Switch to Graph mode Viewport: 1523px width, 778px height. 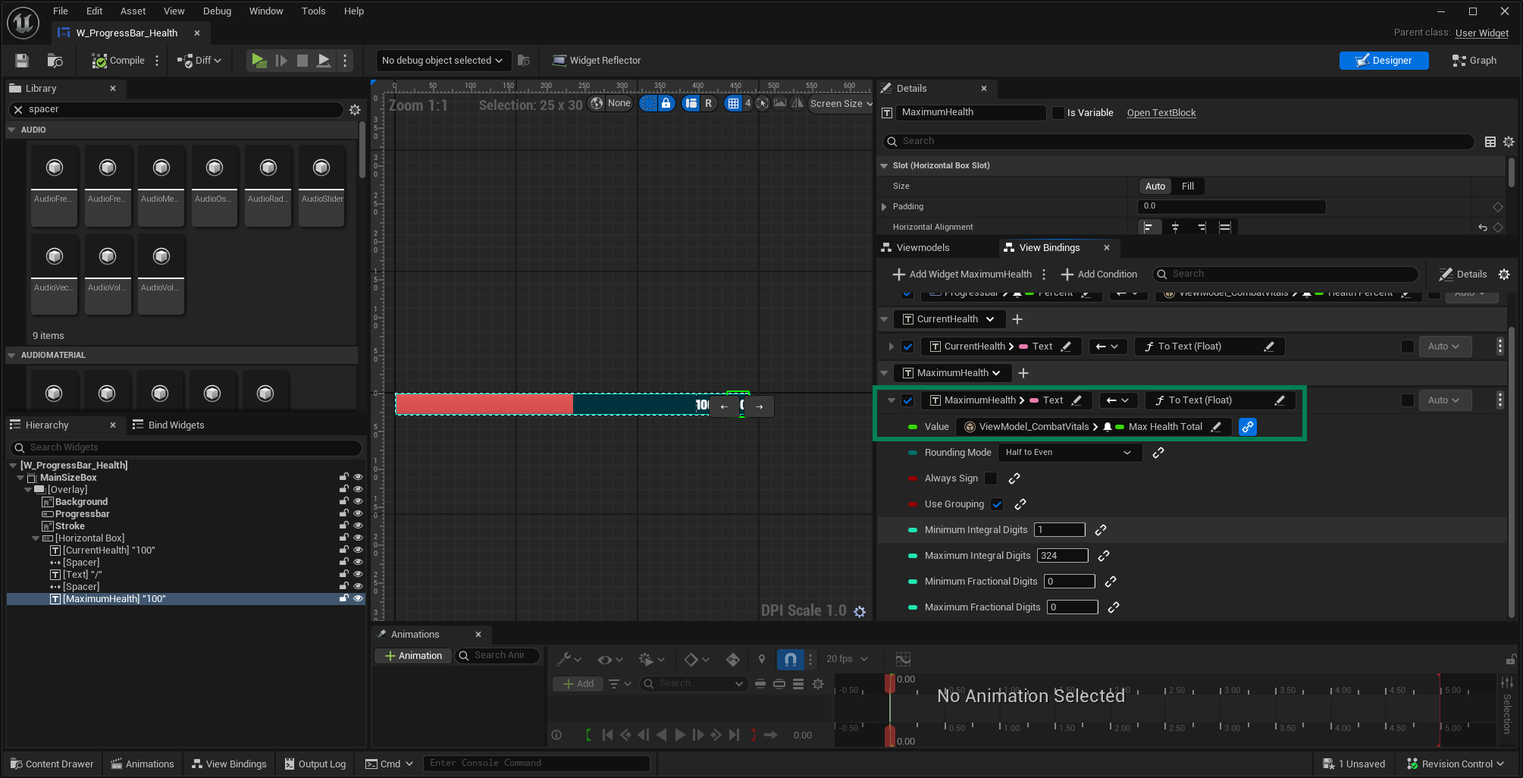(x=1474, y=61)
